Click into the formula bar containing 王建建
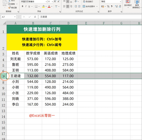The width and height of the screenshot is (142, 140). coord(90,17)
